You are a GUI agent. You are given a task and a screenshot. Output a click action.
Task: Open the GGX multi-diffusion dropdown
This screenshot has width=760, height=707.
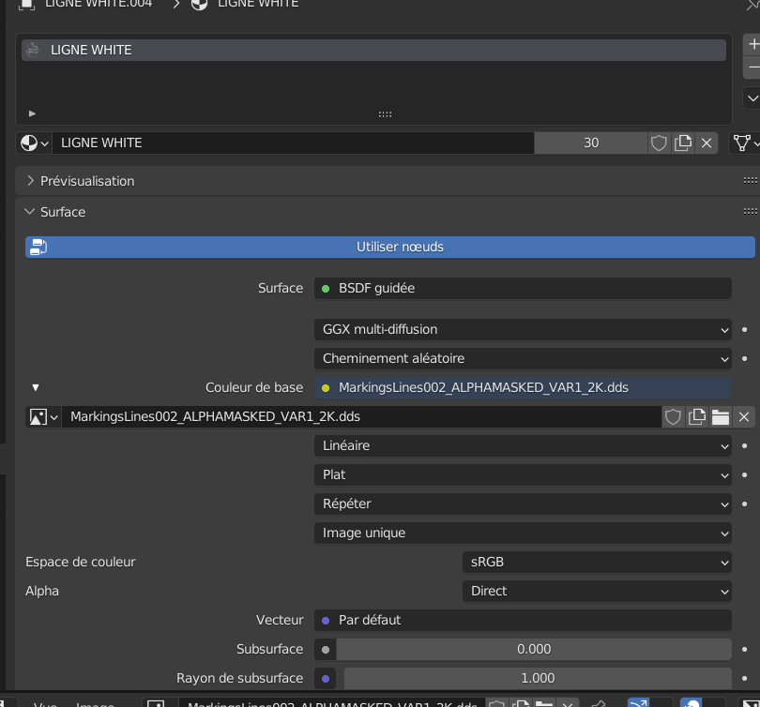point(523,329)
